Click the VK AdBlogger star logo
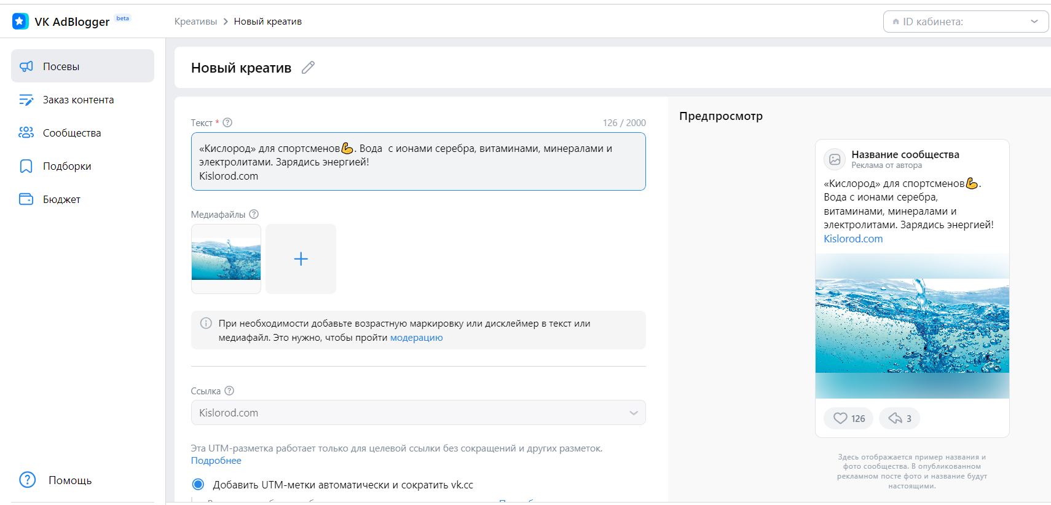Image resolution: width=1051 pixels, height=505 pixels. 20,22
